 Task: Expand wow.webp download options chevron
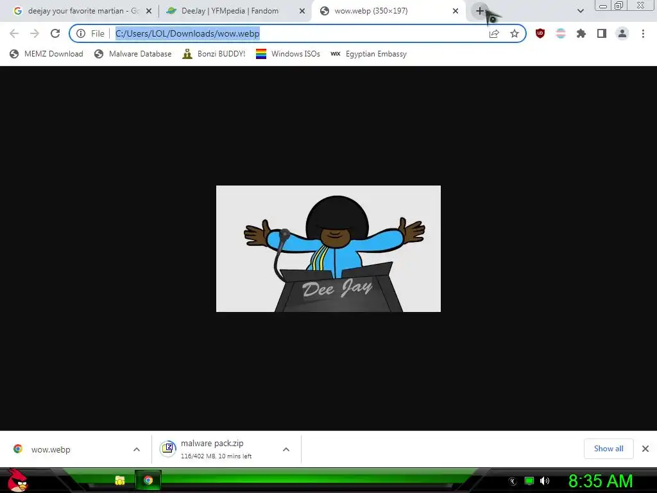137,449
